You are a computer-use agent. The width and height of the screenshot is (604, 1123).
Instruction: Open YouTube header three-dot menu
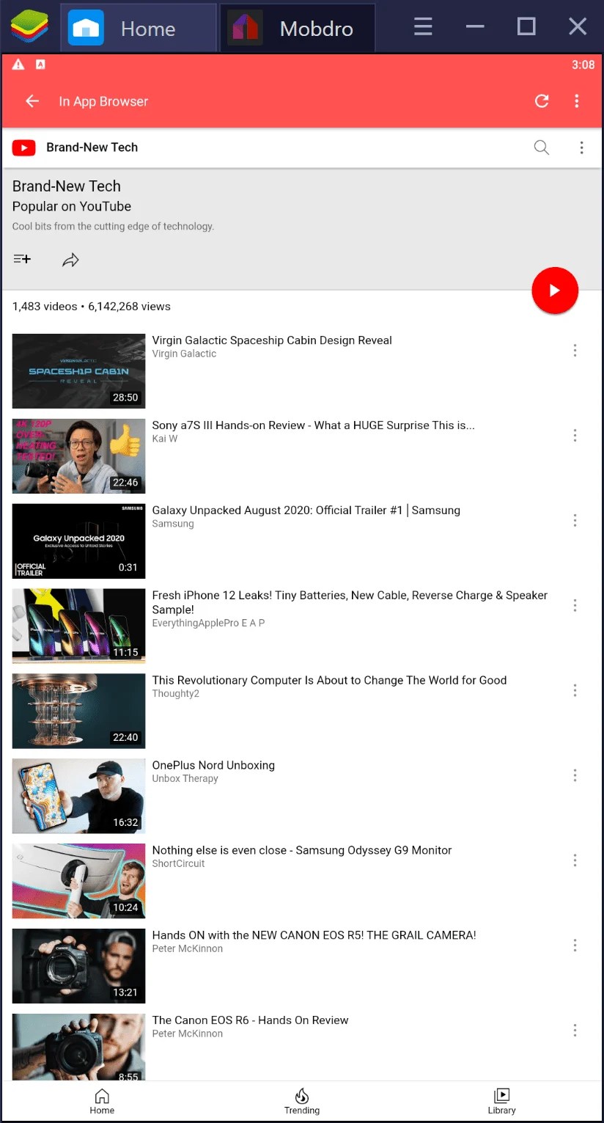coord(582,147)
